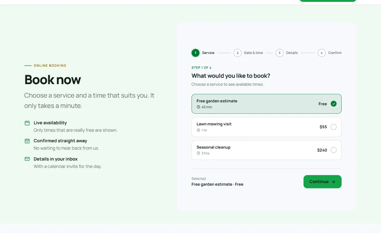The image size is (381, 233).
Task: Click the 45 min duration text
Action: point(207,107)
